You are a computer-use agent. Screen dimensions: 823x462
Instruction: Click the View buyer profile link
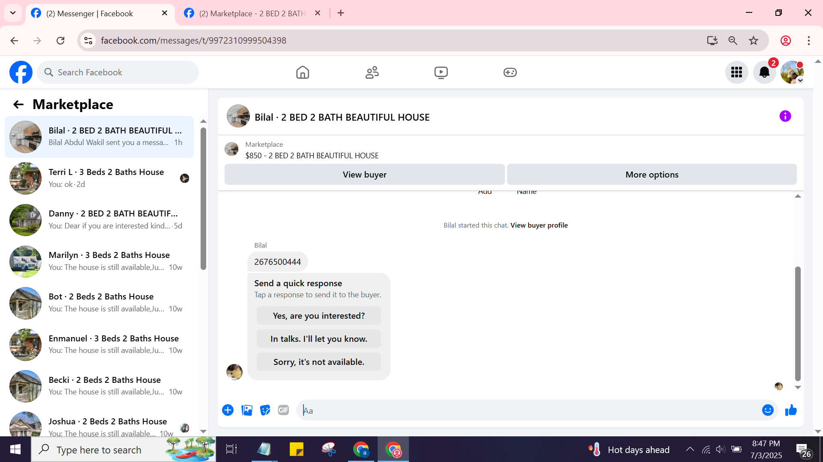click(x=539, y=225)
